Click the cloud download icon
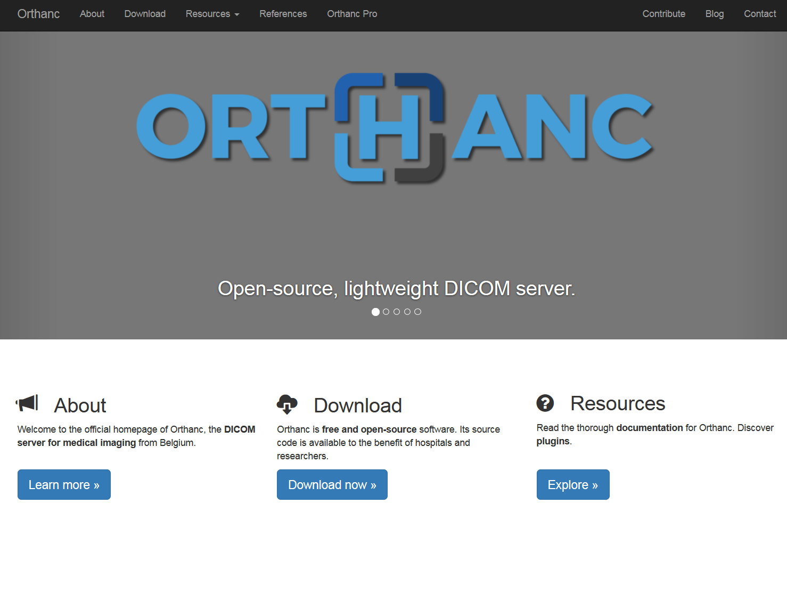Screen dimensions: 787x601 coord(287,404)
